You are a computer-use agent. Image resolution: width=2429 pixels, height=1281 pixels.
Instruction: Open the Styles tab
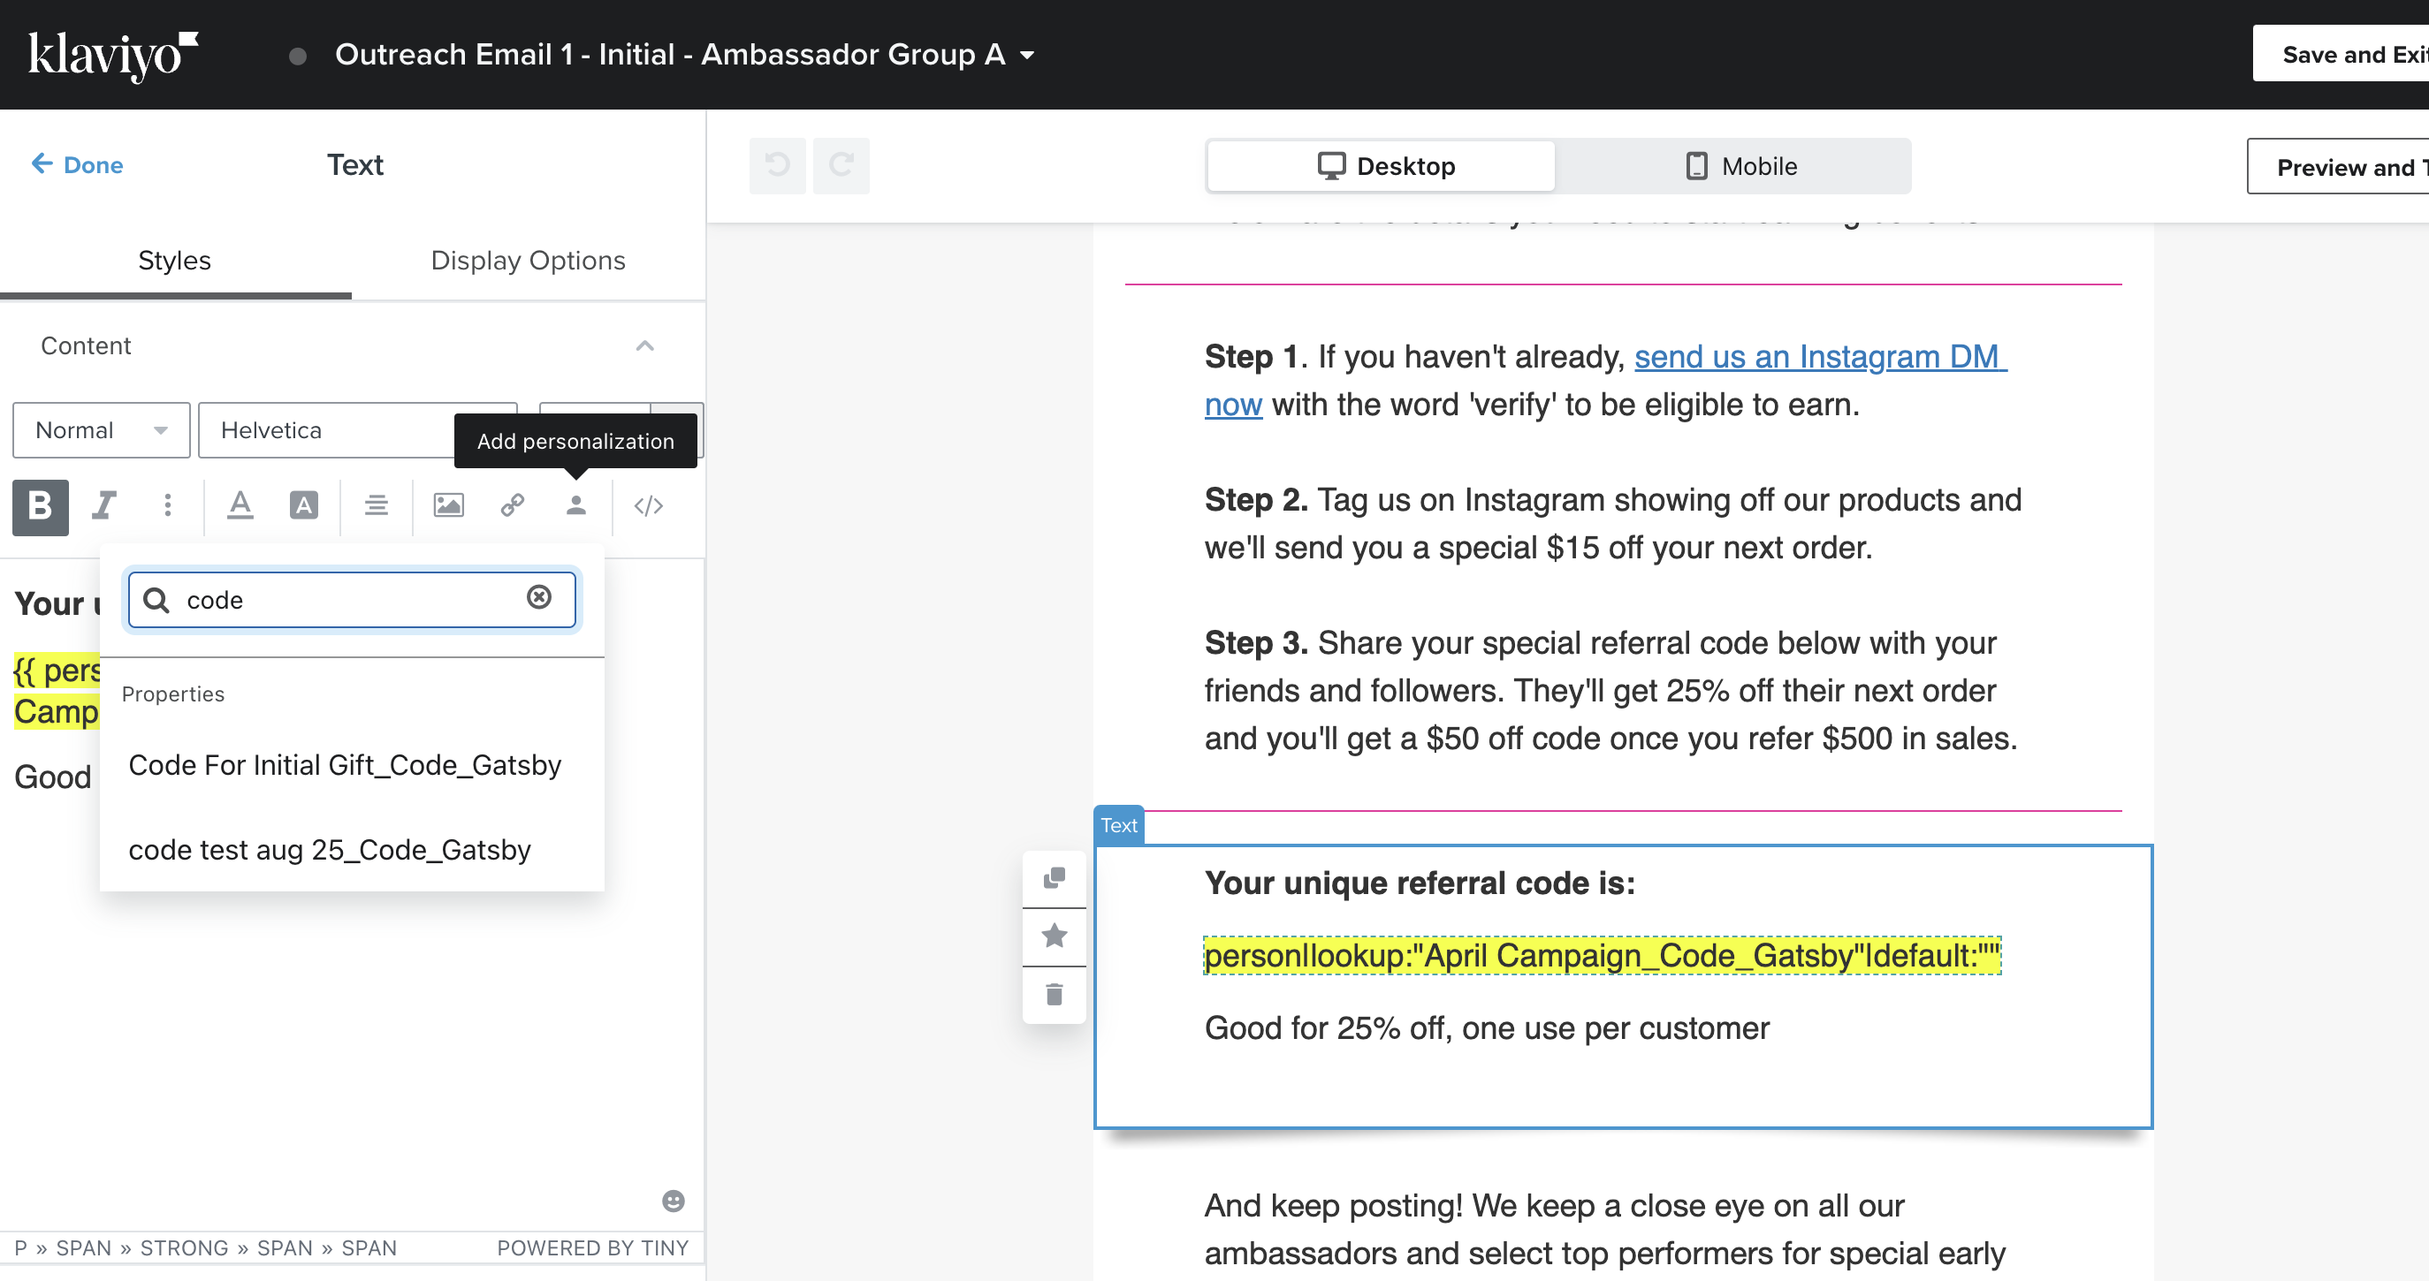click(174, 260)
